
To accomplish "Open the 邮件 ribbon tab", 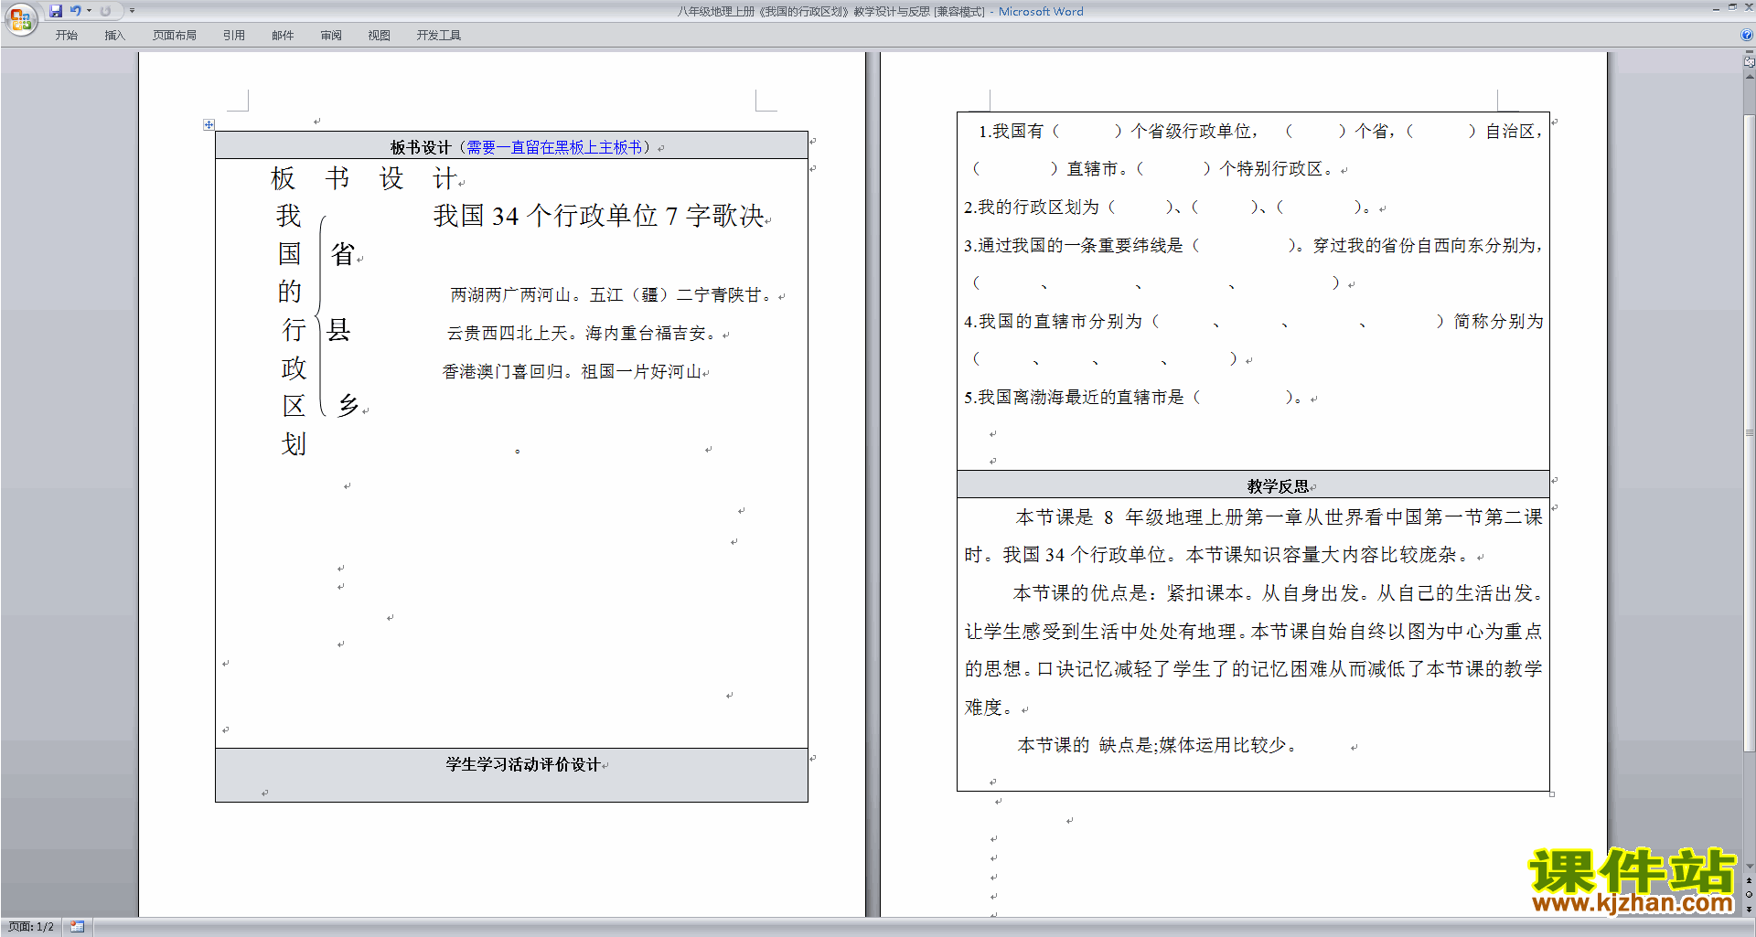I will tap(283, 36).
